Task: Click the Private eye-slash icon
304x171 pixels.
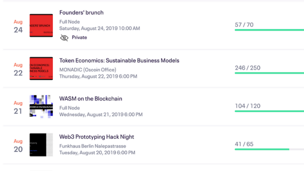Action: pyautogui.click(x=64, y=38)
